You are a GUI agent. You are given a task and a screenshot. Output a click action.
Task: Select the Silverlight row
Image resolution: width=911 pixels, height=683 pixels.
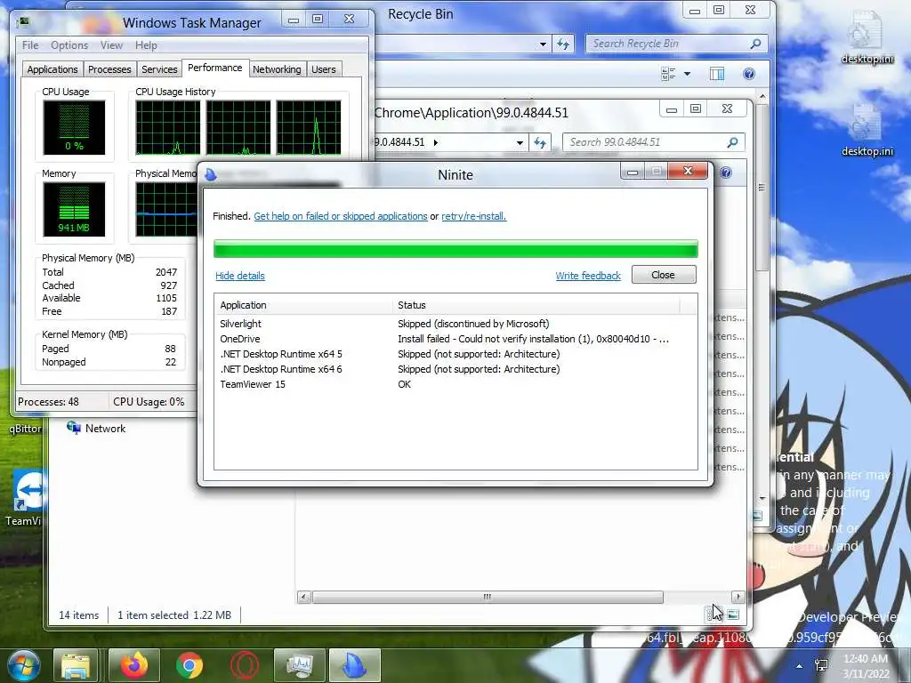point(455,324)
